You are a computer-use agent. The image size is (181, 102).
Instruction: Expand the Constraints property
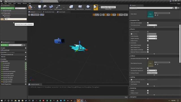(x=130, y=43)
